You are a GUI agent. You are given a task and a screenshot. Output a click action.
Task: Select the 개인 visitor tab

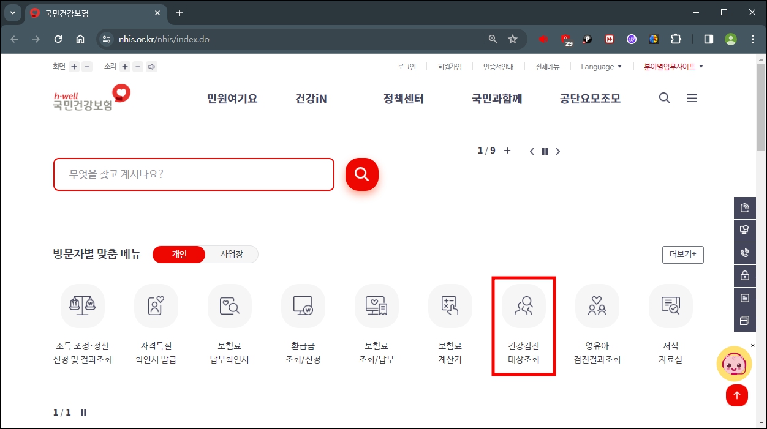(179, 255)
